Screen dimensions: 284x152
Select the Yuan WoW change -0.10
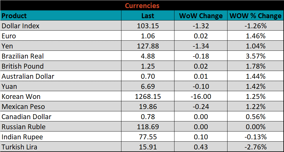coord(201,87)
